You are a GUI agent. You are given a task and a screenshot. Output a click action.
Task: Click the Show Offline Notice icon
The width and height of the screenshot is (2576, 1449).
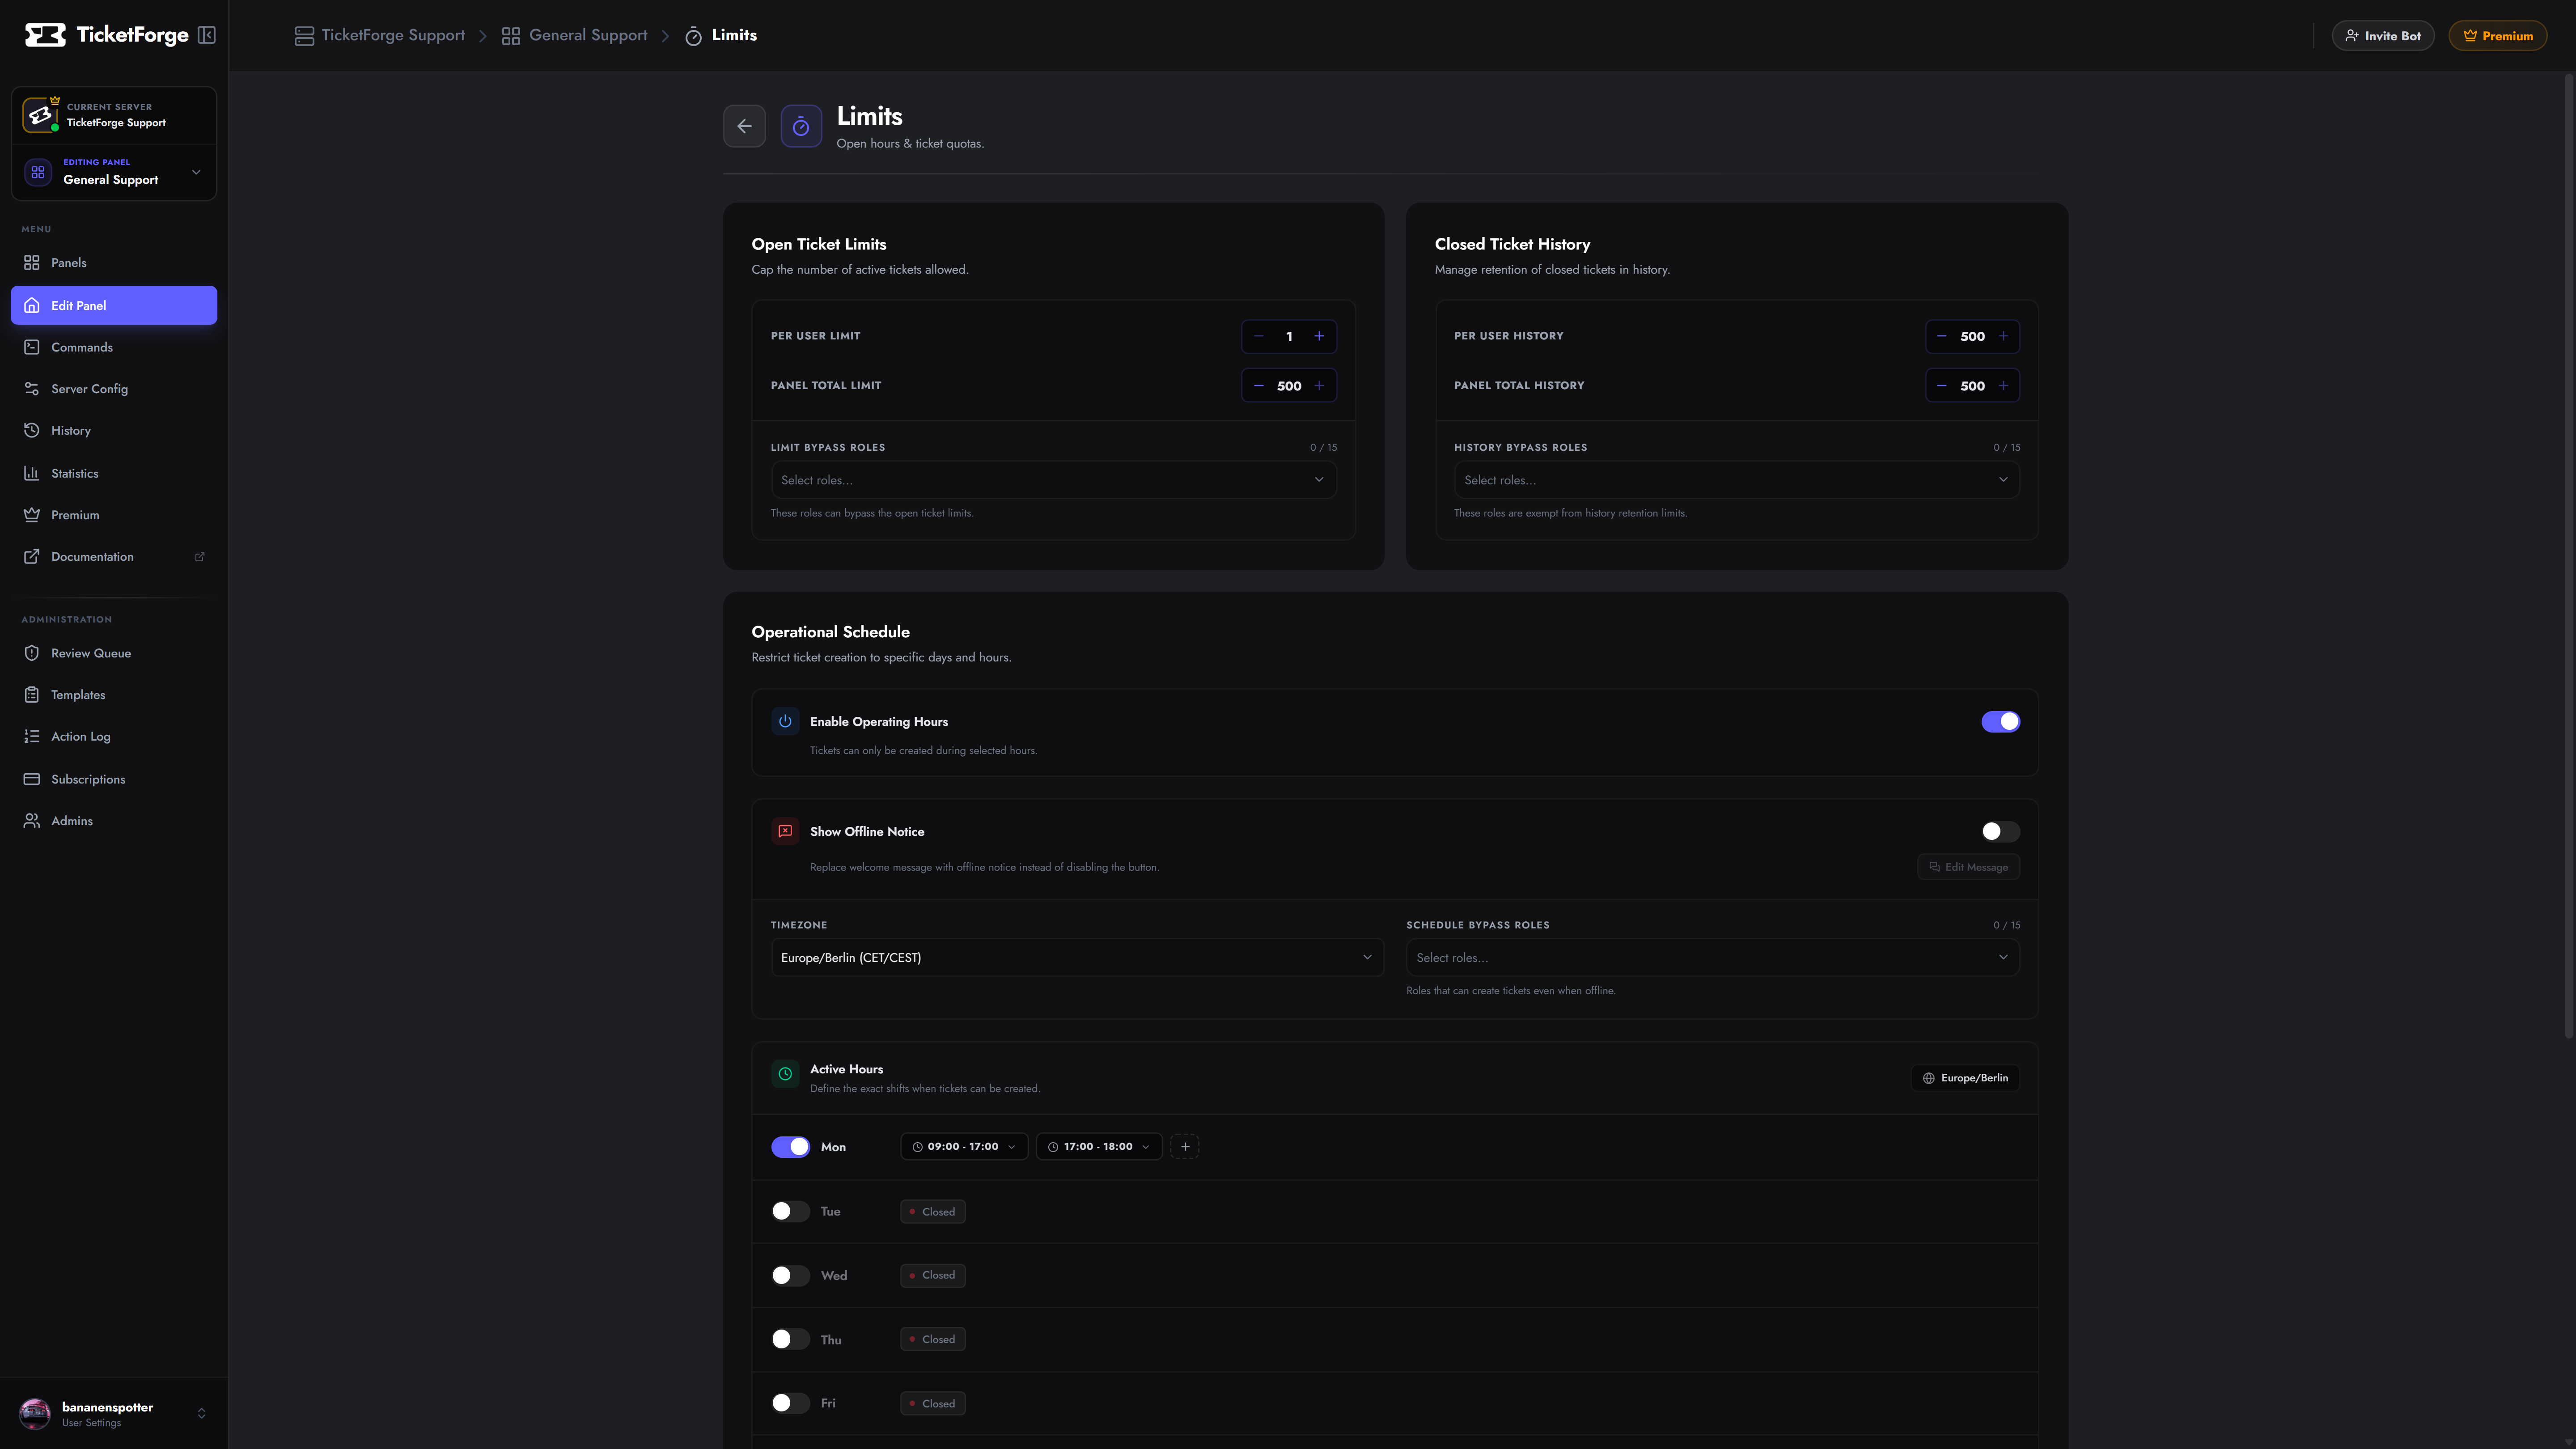[x=785, y=831]
